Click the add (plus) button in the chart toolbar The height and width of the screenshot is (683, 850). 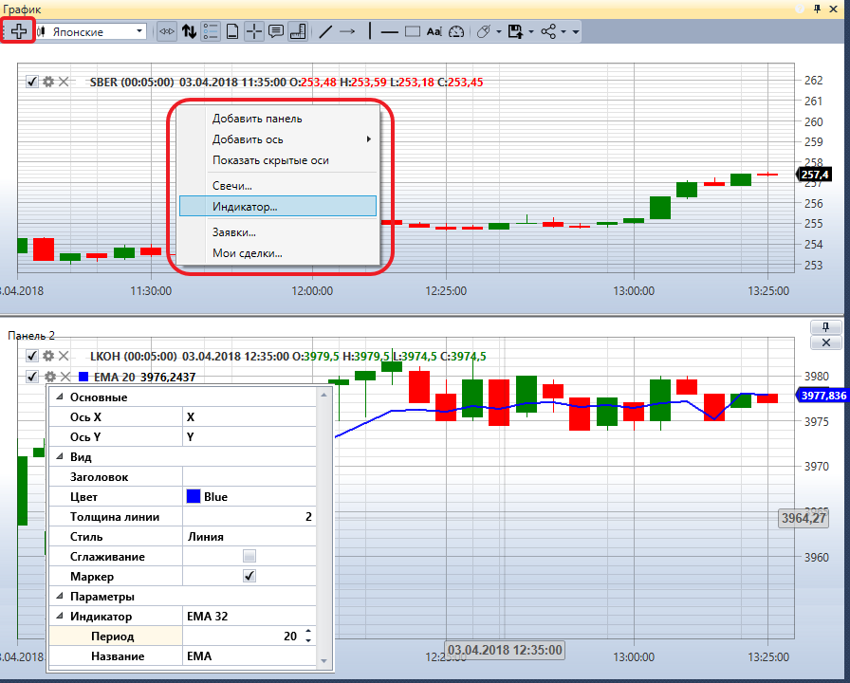tap(18, 31)
